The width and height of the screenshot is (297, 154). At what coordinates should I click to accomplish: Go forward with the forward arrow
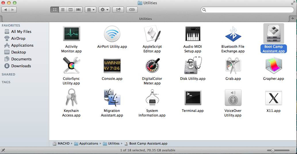pos(13,10)
